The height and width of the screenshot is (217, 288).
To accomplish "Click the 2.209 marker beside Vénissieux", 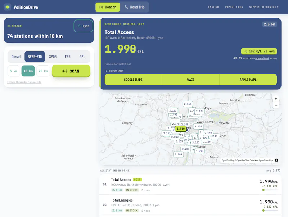I will 185,149.
